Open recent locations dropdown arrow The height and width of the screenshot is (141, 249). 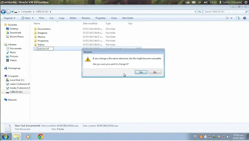[x=12, y=12]
